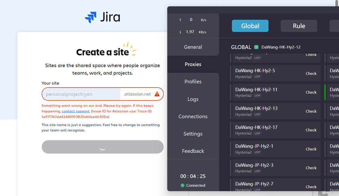The width and height of the screenshot is (339, 196).
Task: Select the DaWang-JP-Hy2-7 proxy
Action: [275, 185]
